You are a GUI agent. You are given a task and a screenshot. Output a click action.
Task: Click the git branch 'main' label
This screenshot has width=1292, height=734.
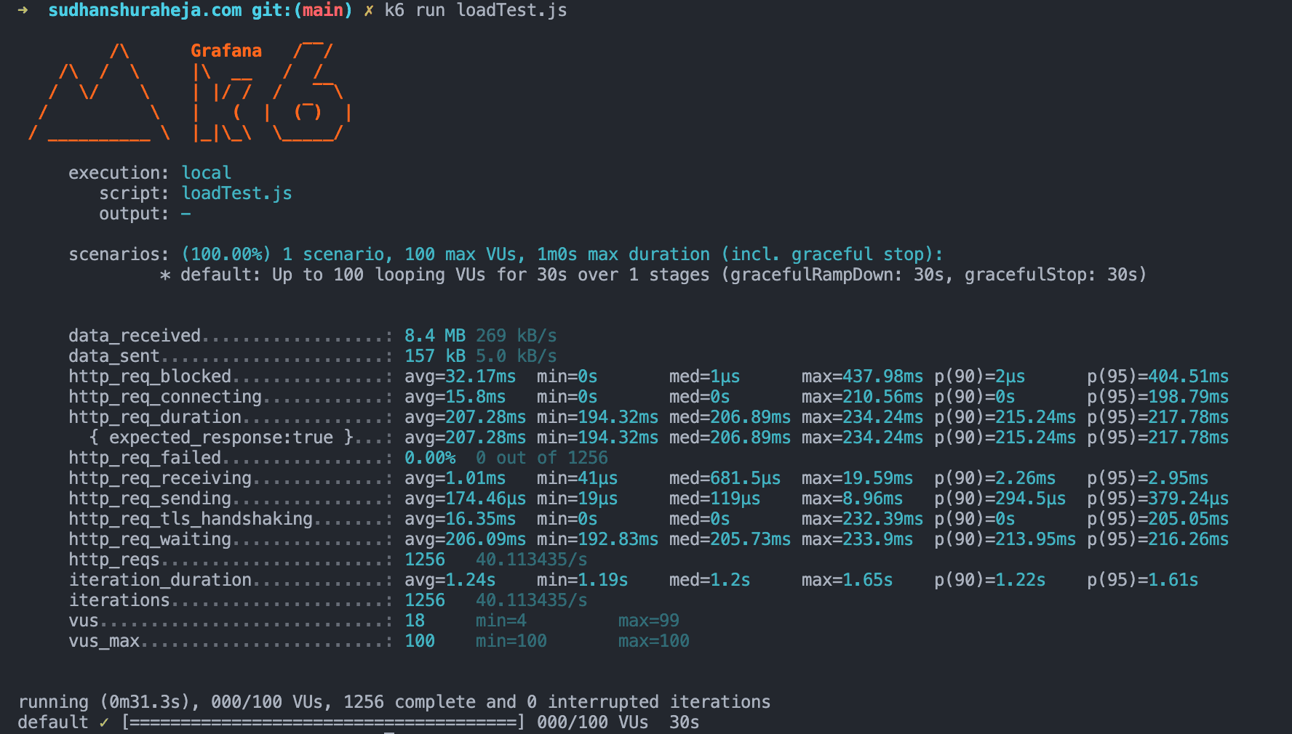click(323, 10)
